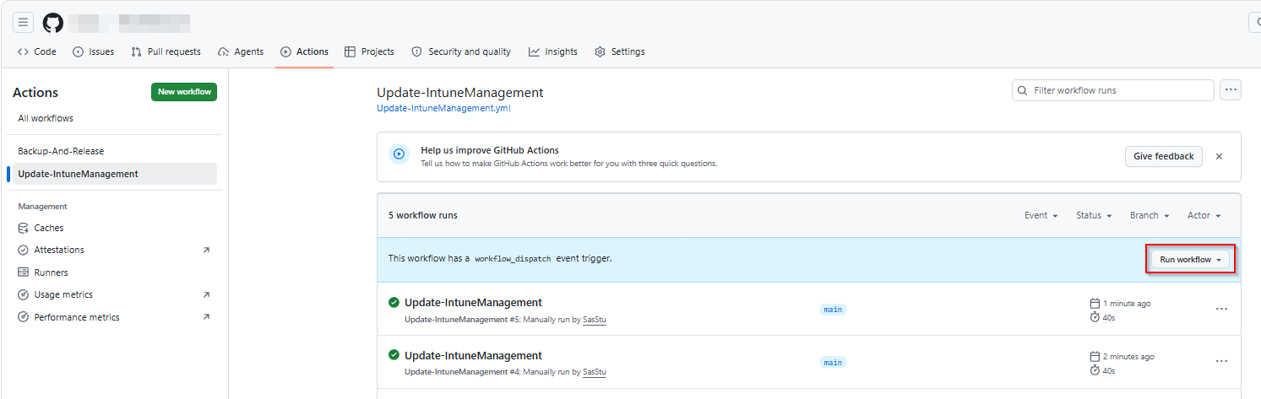
Task: Open the Event filter dropdown
Action: click(1041, 215)
